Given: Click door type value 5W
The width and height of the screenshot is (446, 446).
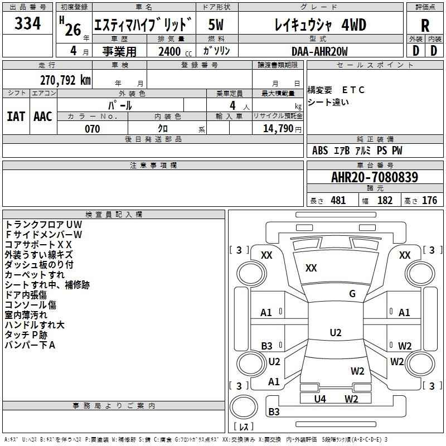Looking at the screenshot, I should click(216, 25).
